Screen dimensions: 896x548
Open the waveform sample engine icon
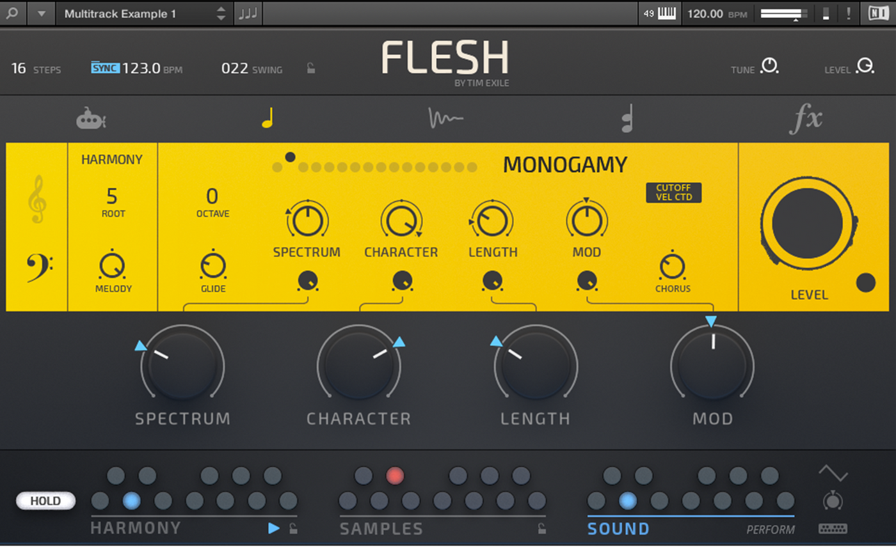(x=445, y=119)
